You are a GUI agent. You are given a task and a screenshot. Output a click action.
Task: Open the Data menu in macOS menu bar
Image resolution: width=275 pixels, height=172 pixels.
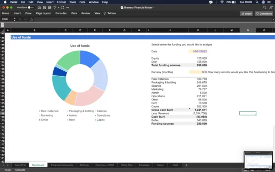(82, 2)
